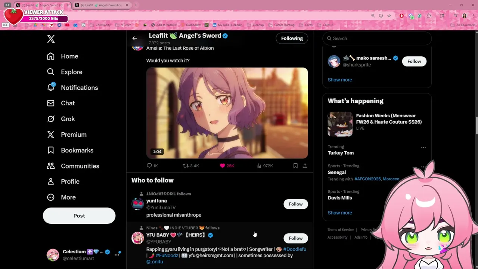
Task: Open account menu dots beside Celestium
Action: tap(117, 254)
